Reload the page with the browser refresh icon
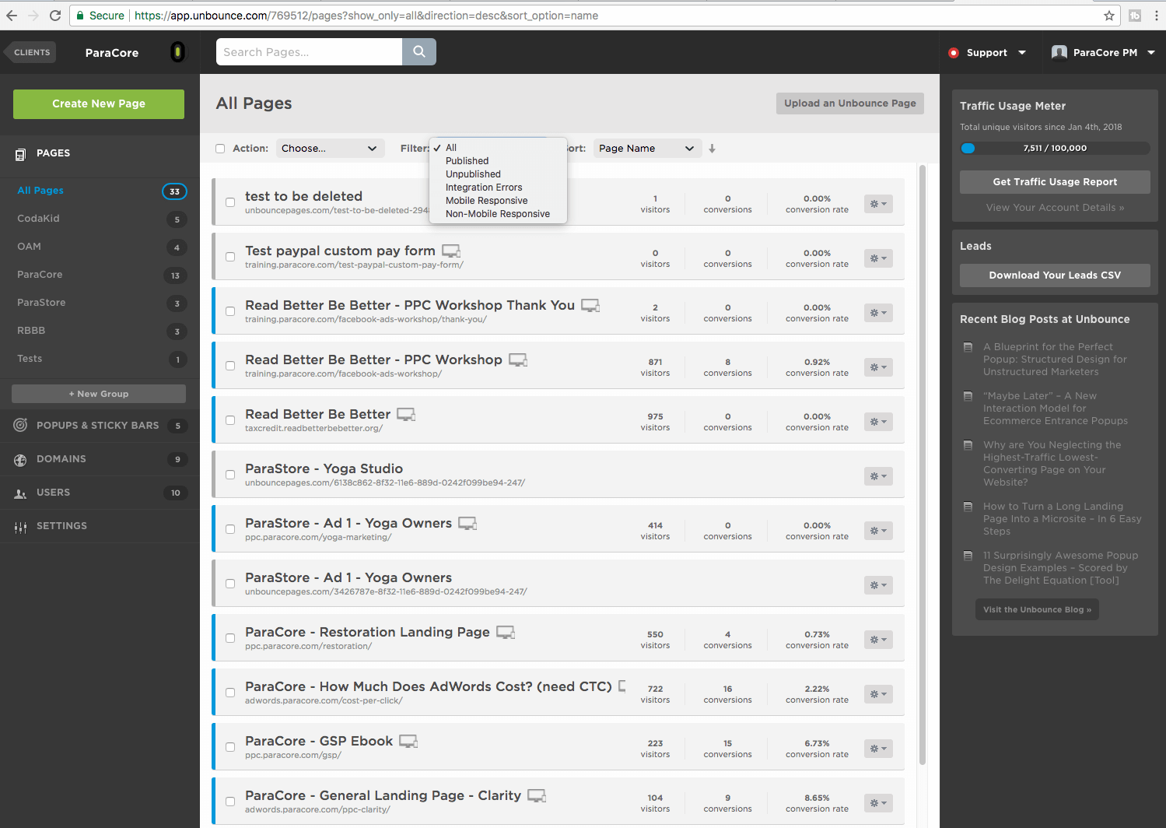Image resolution: width=1166 pixels, height=828 pixels. 55,16
